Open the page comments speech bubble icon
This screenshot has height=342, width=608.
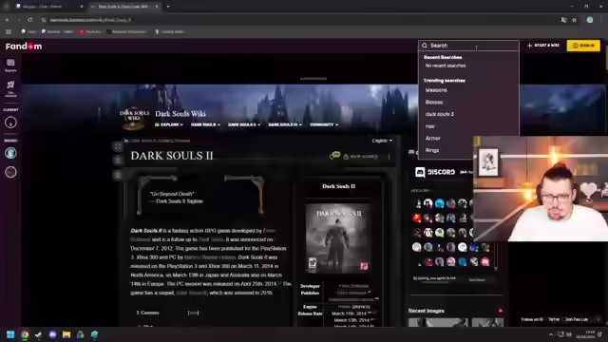click(x=334, y=156)
